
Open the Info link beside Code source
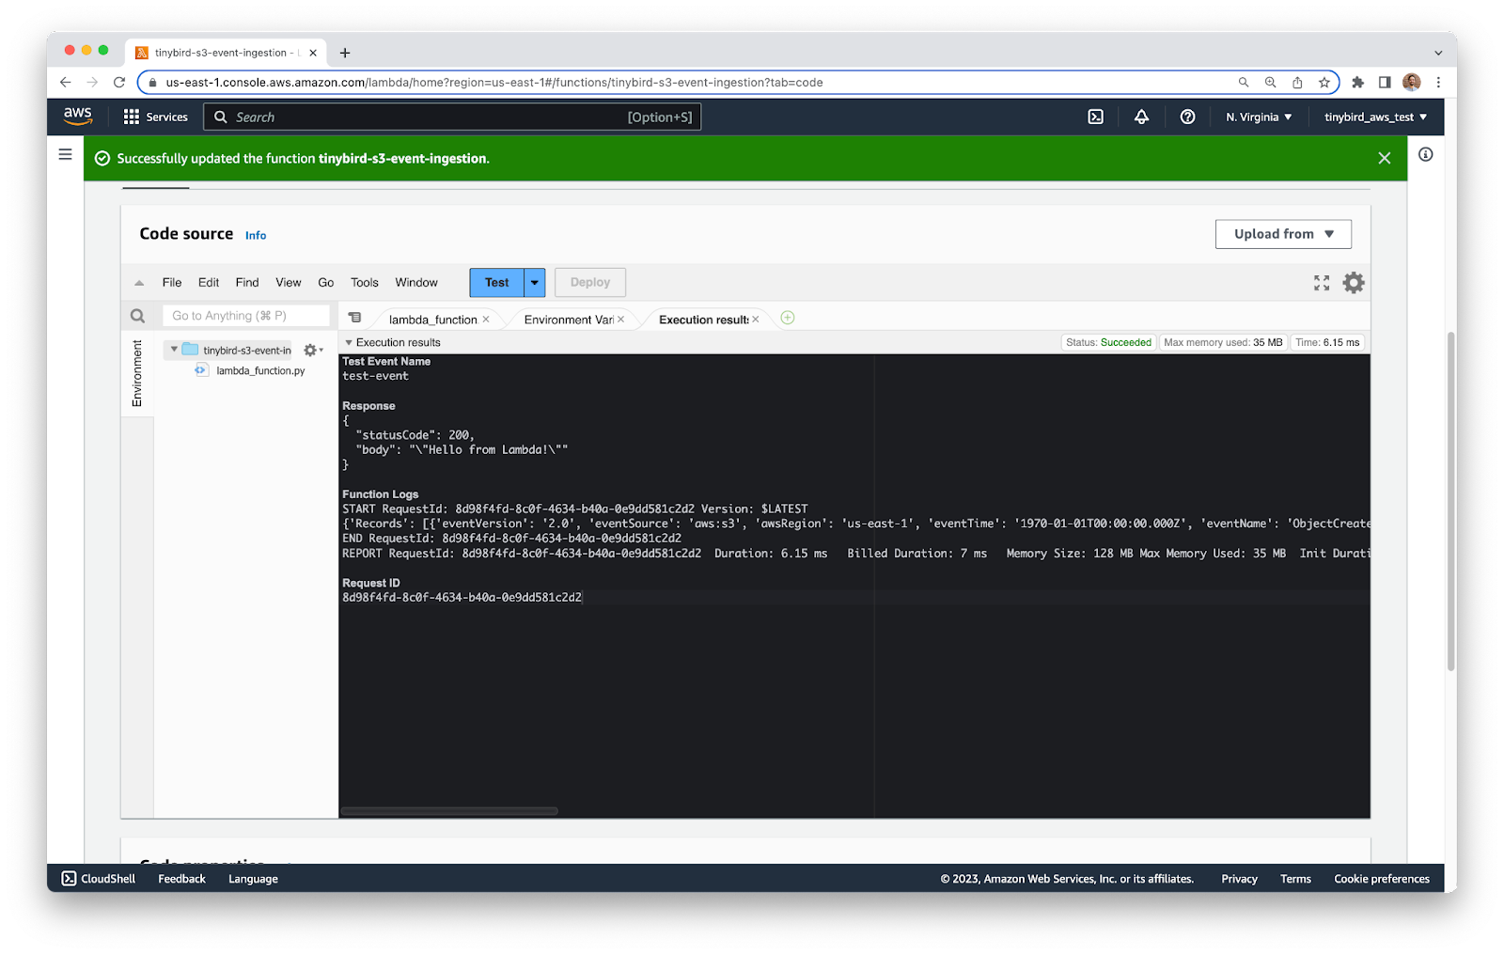pyautogui.click(x=256, y=236)
